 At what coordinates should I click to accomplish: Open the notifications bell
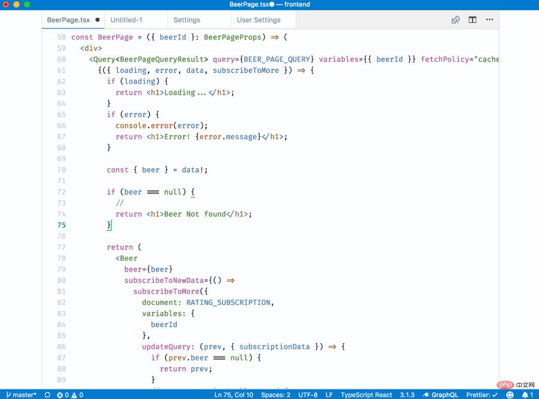[527, 395]
